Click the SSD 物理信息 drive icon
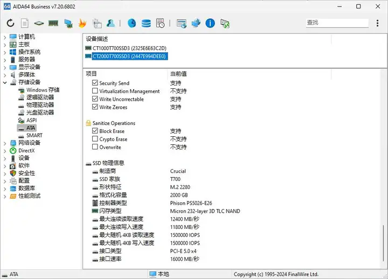Viewport: 388px width, 279px height. (88, 164)
